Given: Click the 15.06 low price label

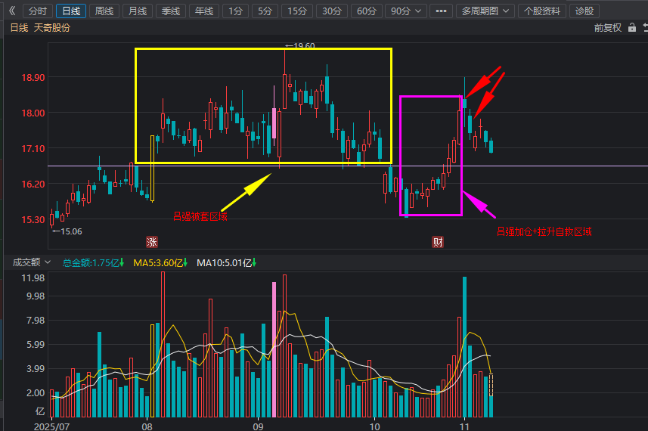Looking at the screenshot, I should 67,231.
